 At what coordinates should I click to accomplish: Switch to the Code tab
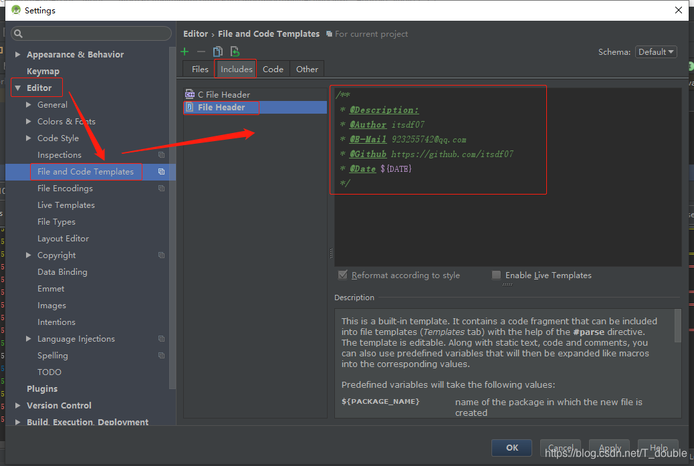pyautogui.click(x=273, y=69)
